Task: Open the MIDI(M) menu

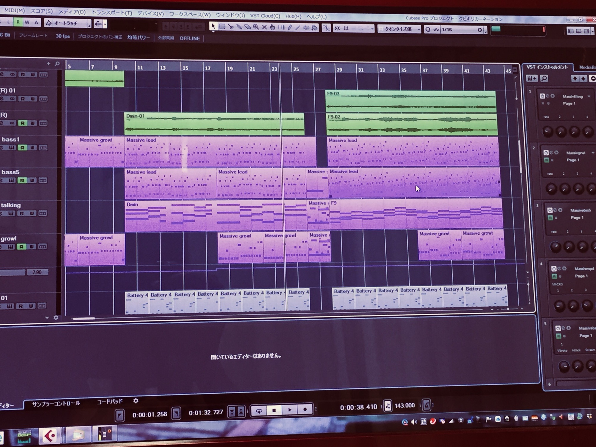Action: [x=14, y=10]
